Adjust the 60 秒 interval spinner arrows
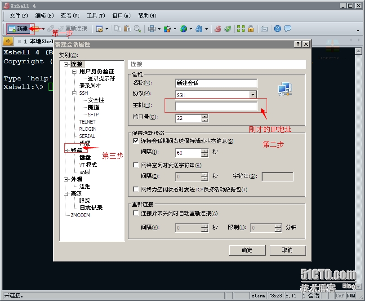365x301 pixels. click(205, 153)
